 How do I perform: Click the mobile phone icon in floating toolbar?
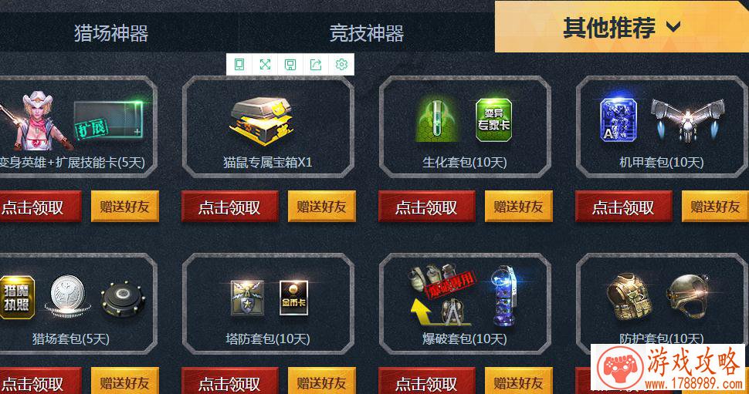coord(239,65)
